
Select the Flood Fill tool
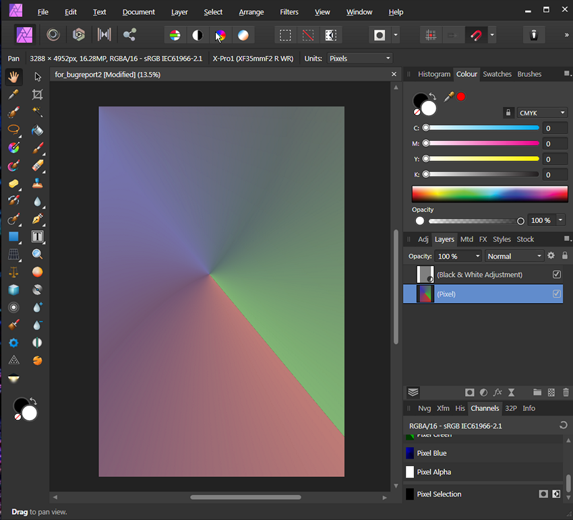coord(36,130)
